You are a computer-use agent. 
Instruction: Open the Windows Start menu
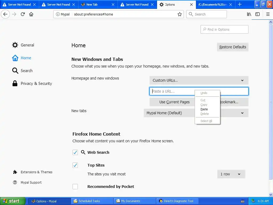click(13, 201)
